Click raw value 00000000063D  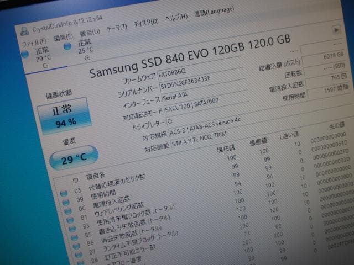pyautogui.click(x=330, y=146)
